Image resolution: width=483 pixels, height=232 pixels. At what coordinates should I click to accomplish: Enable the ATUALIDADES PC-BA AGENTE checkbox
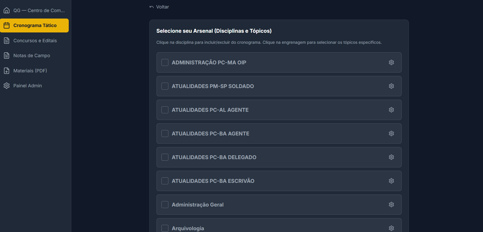[165, 134]
